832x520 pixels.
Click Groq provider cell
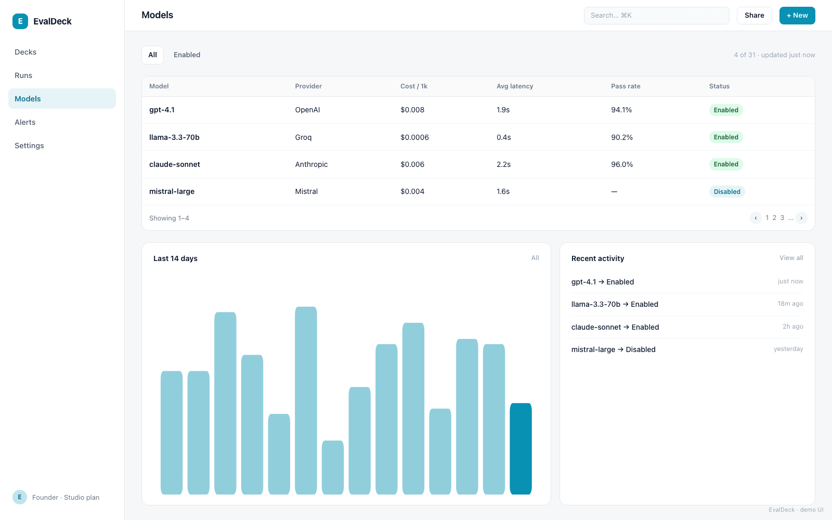coord(303,137)
